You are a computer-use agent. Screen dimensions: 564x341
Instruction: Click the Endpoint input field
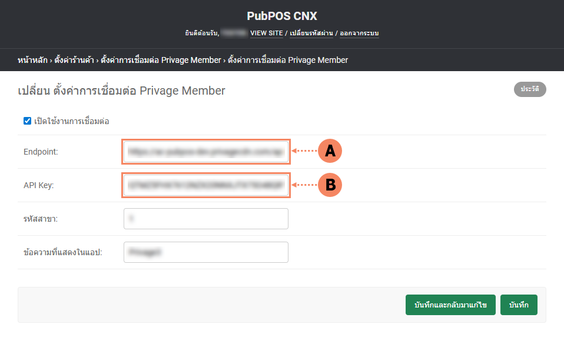pos(206,152)
